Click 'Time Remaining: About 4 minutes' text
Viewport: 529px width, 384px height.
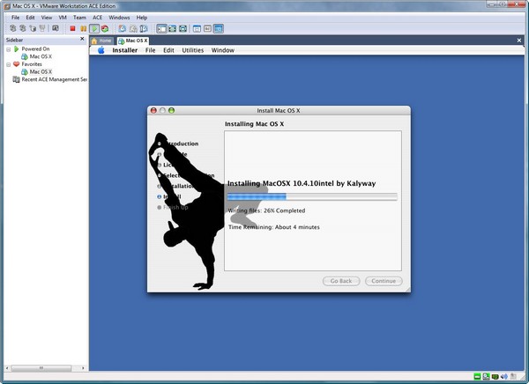(274, 227)
